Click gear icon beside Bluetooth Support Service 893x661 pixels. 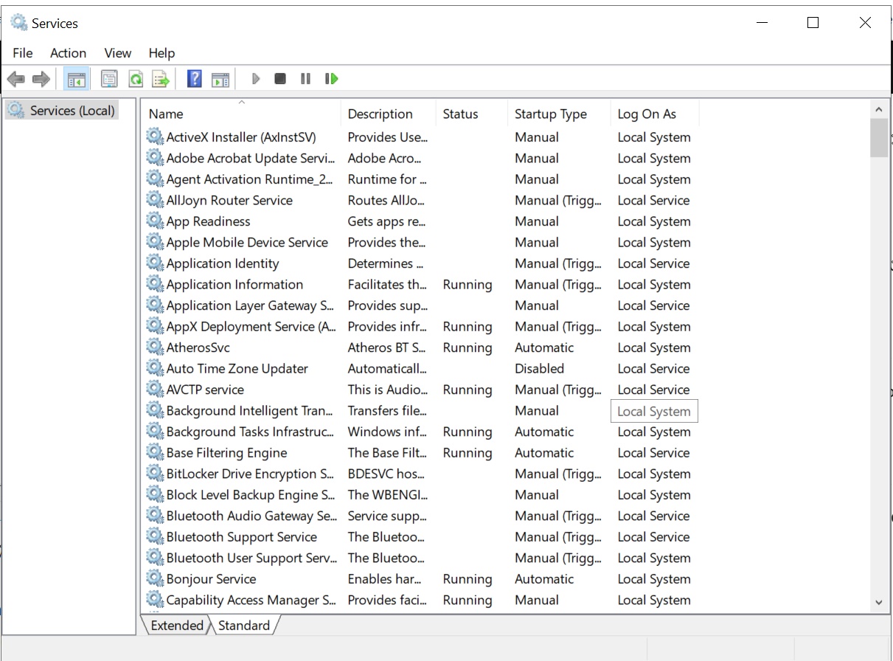point(155,536)
